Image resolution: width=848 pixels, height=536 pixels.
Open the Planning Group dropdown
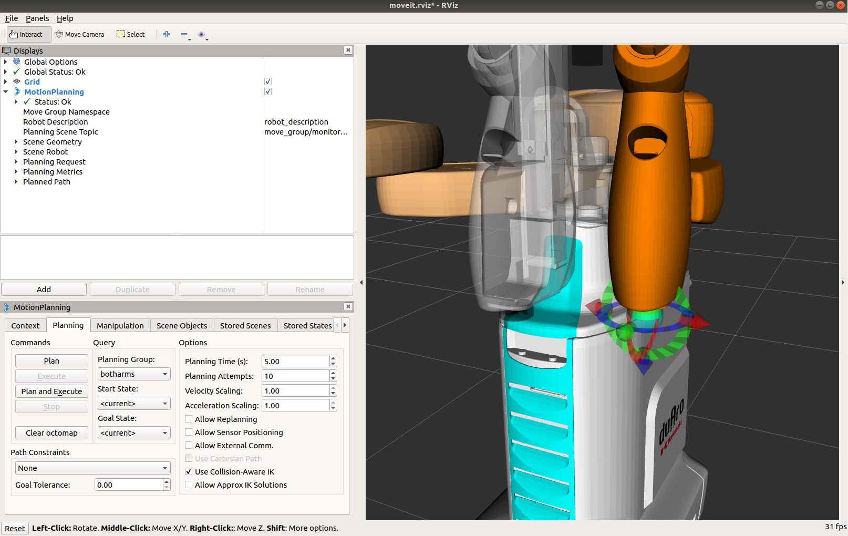134,374
